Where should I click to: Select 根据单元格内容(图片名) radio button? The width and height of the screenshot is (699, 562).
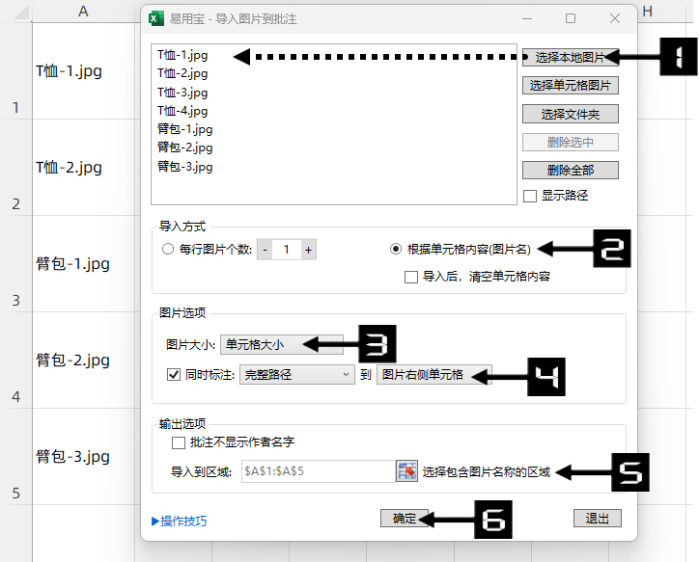point(396,249)
